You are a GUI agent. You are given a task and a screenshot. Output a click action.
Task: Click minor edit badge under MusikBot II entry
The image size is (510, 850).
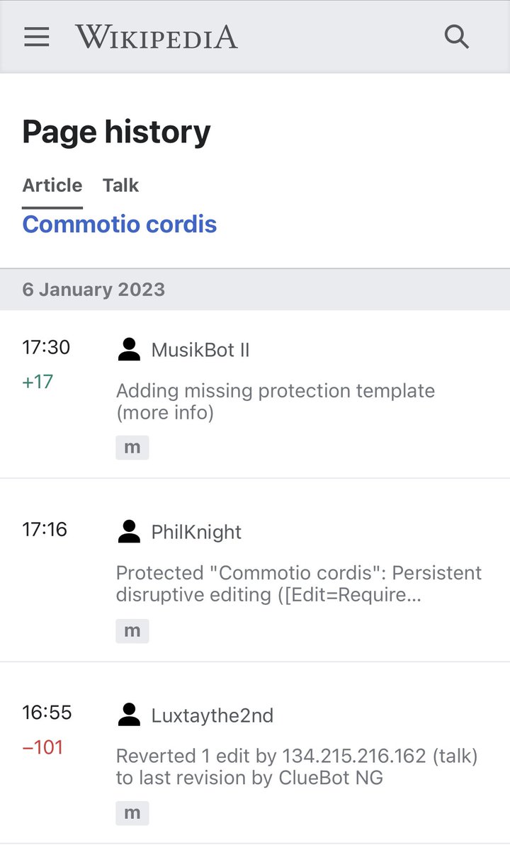(132, 448)
